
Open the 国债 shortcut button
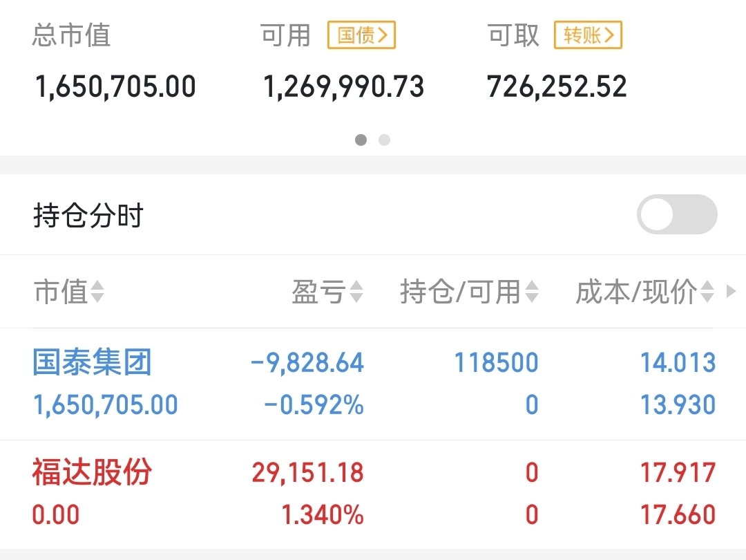click(361, 35)
